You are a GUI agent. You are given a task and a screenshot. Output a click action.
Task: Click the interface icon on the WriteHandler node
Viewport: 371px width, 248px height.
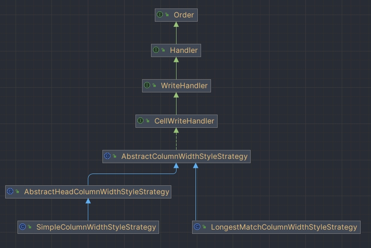click(147, 86)
